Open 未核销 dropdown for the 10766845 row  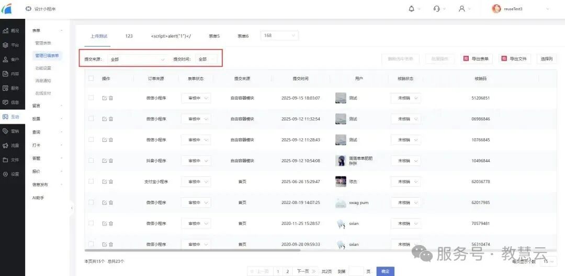405,140
